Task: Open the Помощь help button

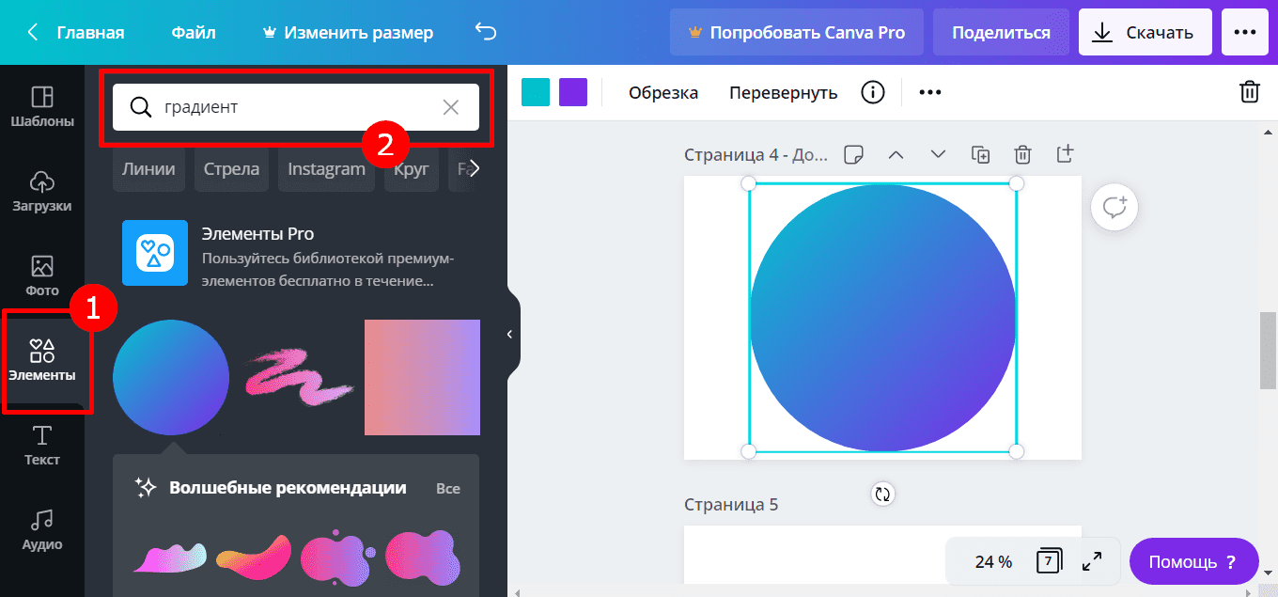Action: (x=1193, y=562)
